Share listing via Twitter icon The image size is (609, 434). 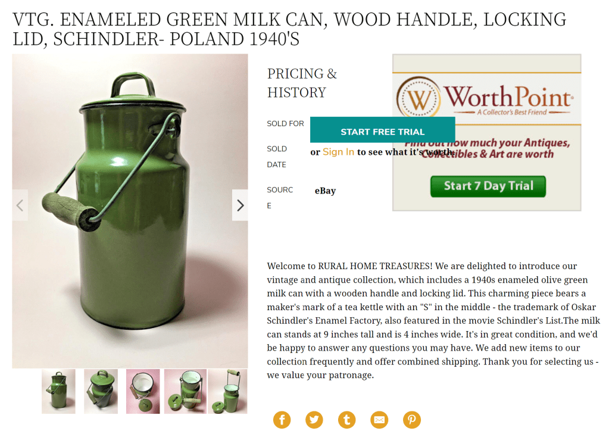point(314,420)
